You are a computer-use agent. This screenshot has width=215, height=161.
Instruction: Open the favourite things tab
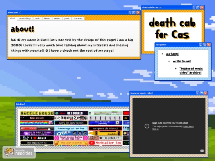(x=25, y=18)
